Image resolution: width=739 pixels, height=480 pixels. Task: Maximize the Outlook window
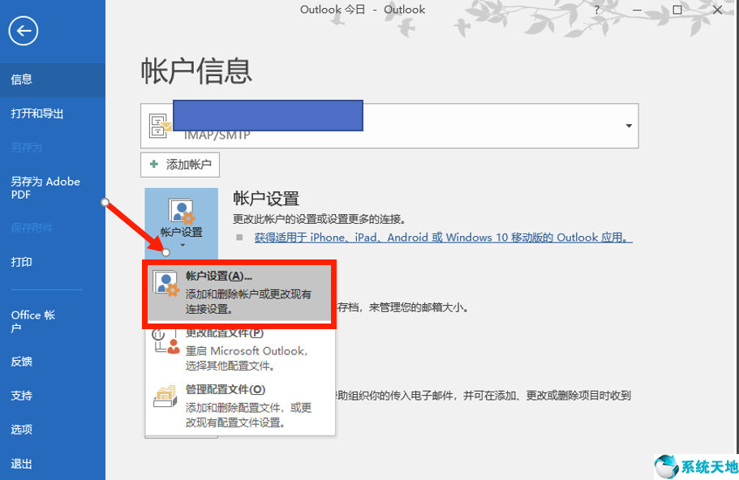pyautogui.click(x=677, y=10)
